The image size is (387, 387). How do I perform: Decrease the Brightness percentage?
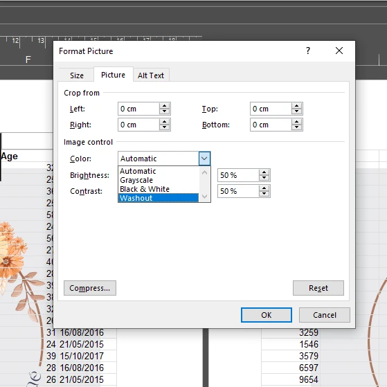coord(264,178)
